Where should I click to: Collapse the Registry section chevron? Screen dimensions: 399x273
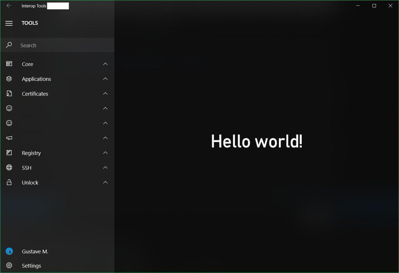[x=105, y=153]
